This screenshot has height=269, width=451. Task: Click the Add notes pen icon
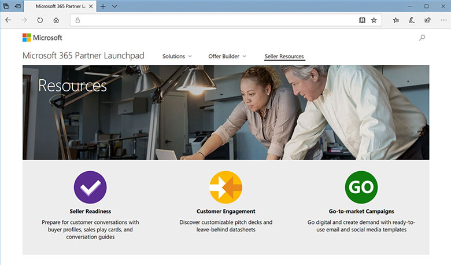click(x=412, y=20)
